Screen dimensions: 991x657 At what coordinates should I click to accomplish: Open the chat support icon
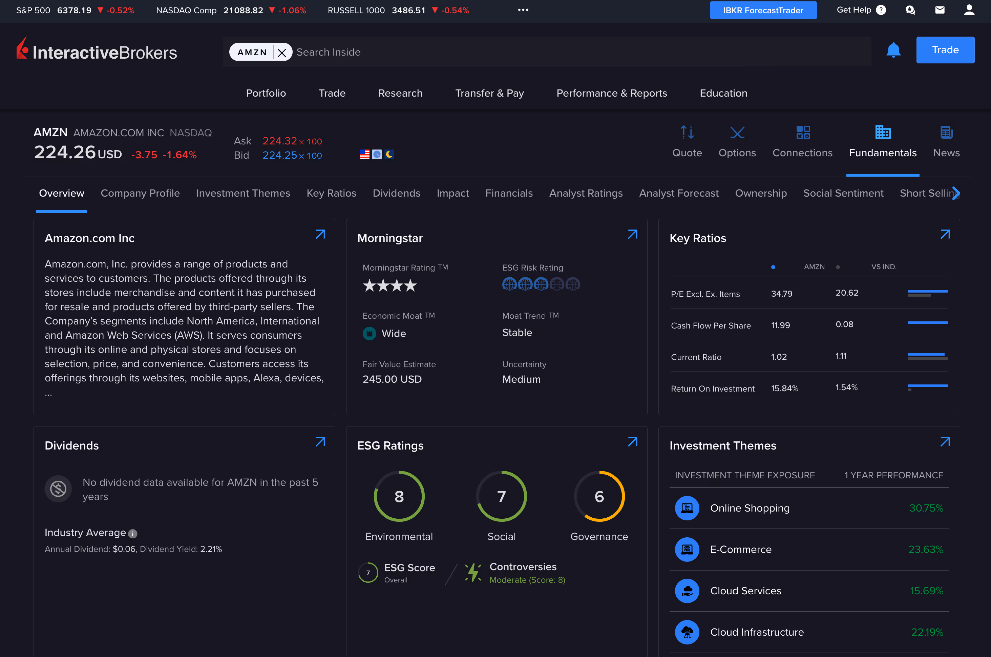910,10
